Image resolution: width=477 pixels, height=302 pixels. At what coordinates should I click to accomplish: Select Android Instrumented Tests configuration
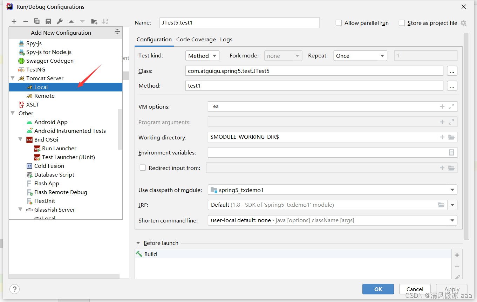click(66, 131)
